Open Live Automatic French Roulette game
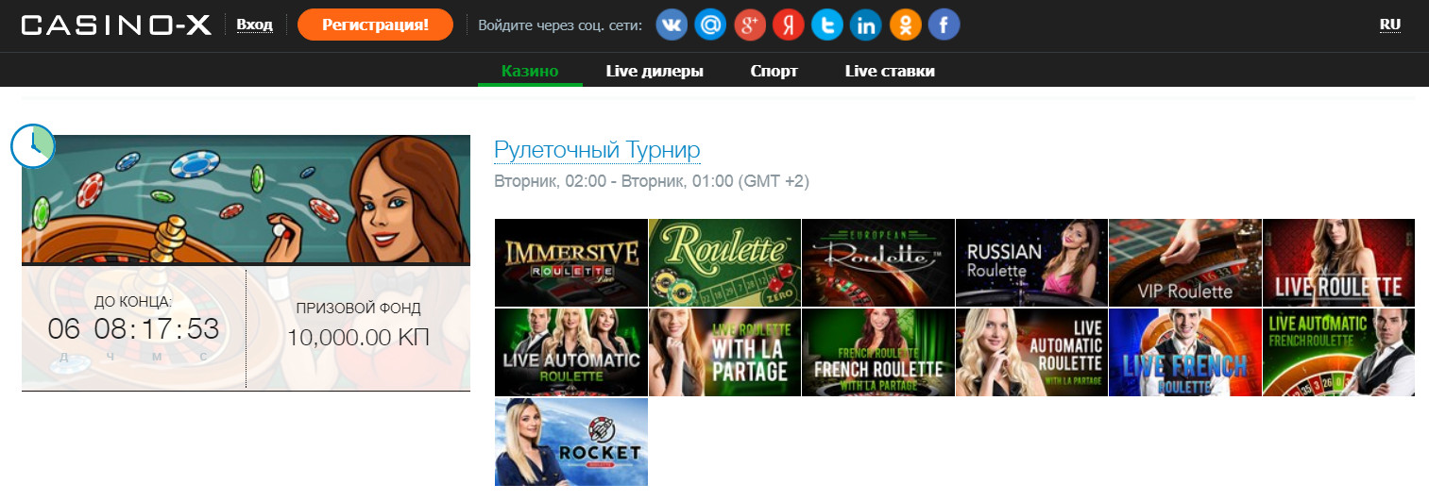The height and width of the screenshot is (501, 1429). click(x=1338, y=352)
